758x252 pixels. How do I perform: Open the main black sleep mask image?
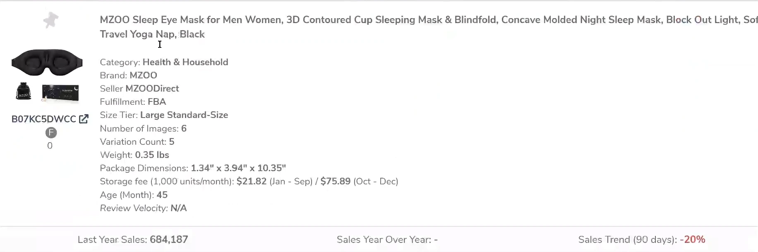pyautogui.click(x=47, y=62)
